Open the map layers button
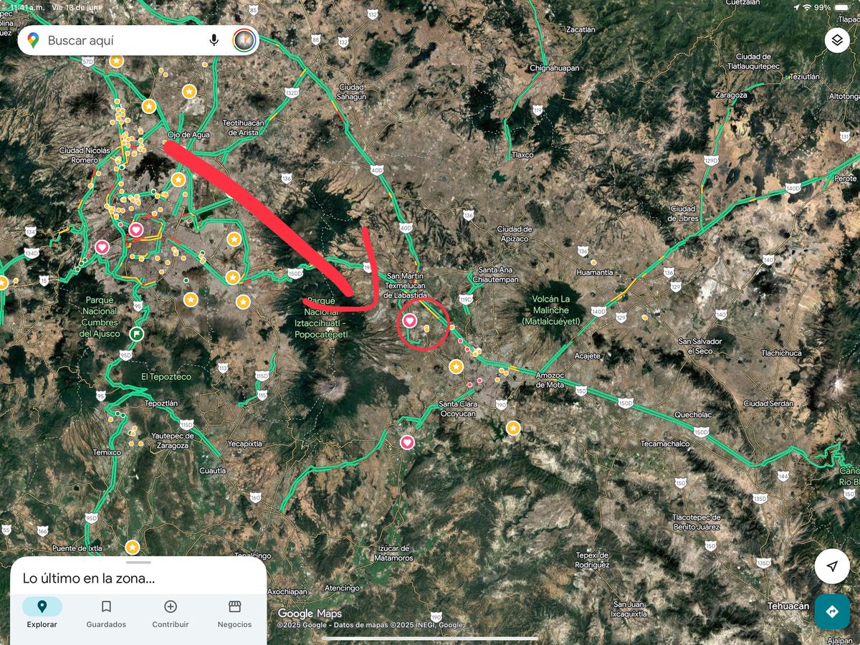860x645 pixels. [837, 40]
